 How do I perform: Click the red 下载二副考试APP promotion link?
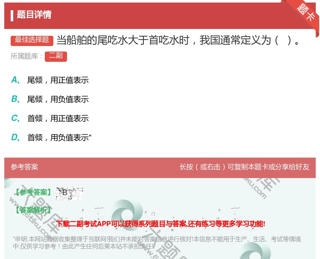pos(160,224)
